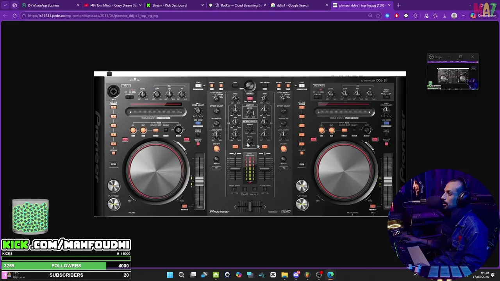This screenshot has height=281, width=500.
Task: Show hidden system tray icons chevron
Action: pyautogui.click(x=415, y=275)
